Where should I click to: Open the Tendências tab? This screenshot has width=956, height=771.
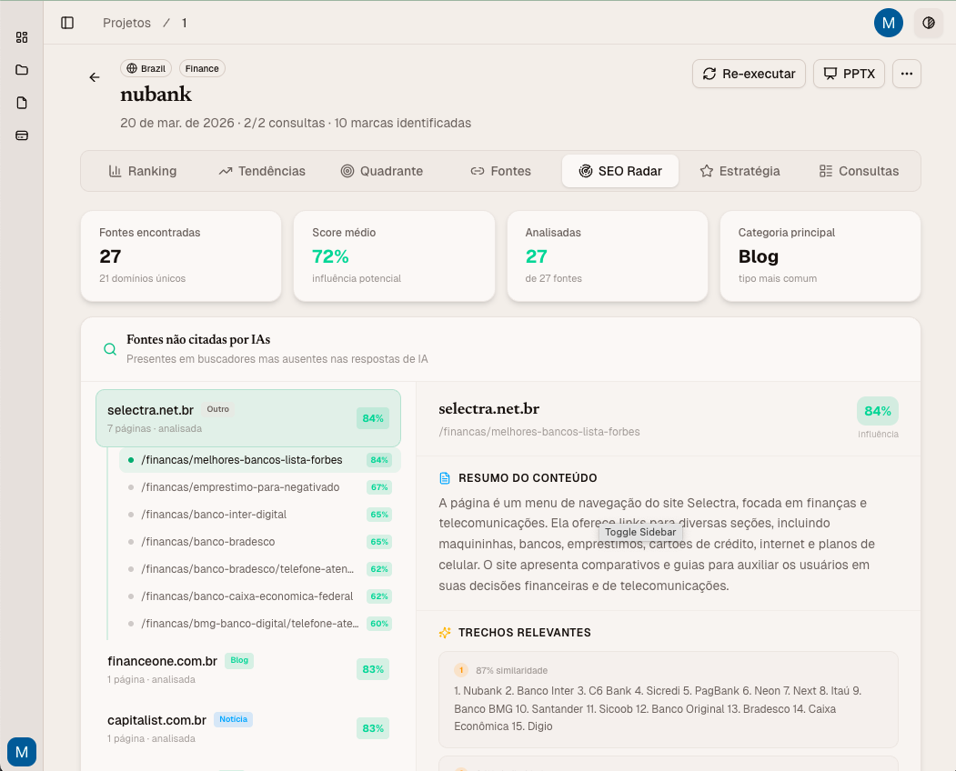[x=262, y=171]
